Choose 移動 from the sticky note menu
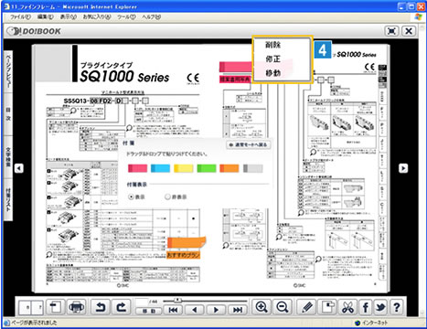This screenshot has width=427, height=329. tap(273, 73)
